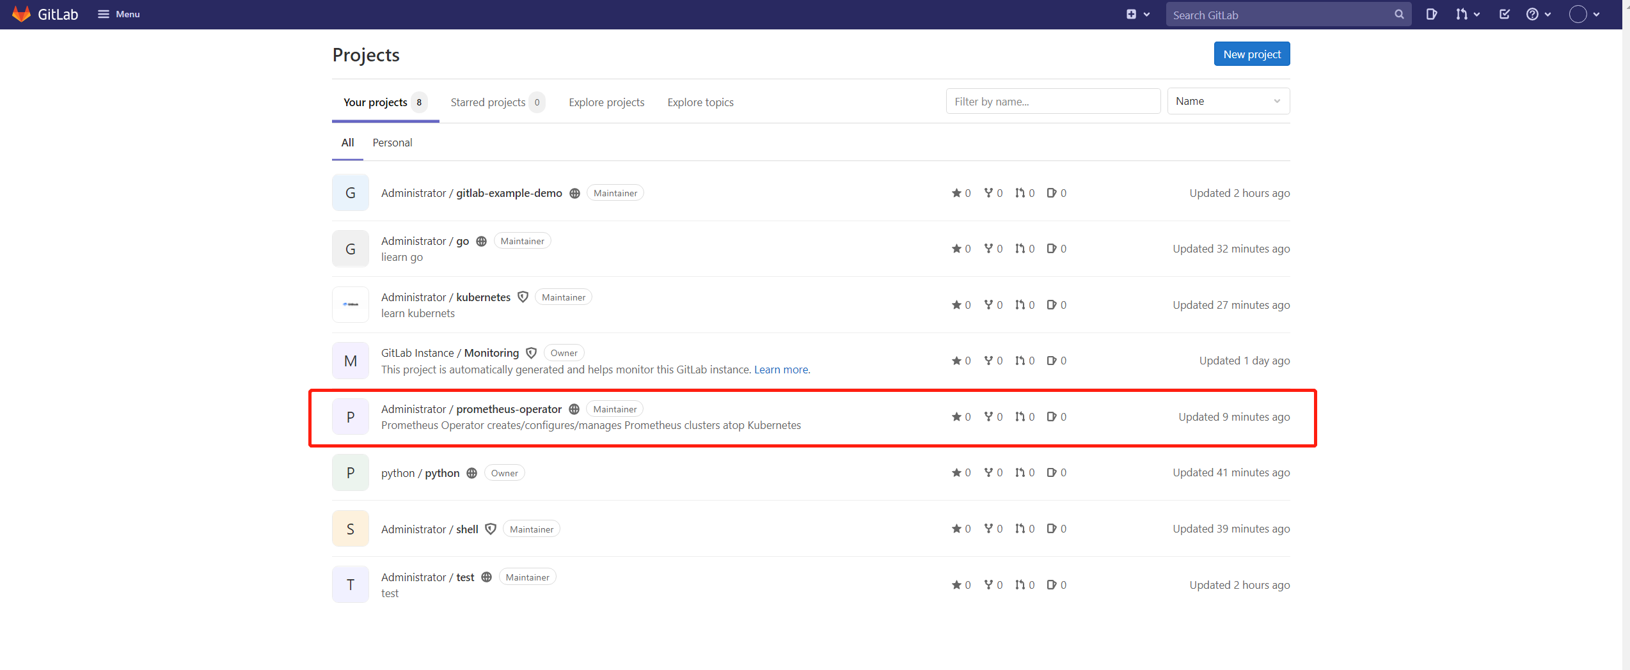This screenshot has width=1630, height=670.
Task: Click the New project button
Action: pos(1251,54)
